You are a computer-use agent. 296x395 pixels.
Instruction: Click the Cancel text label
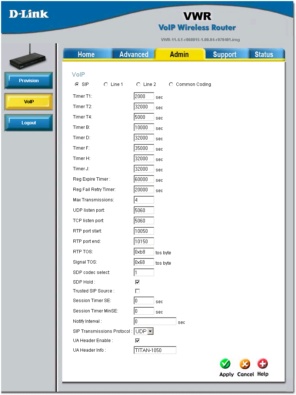(x=245, y=374)
